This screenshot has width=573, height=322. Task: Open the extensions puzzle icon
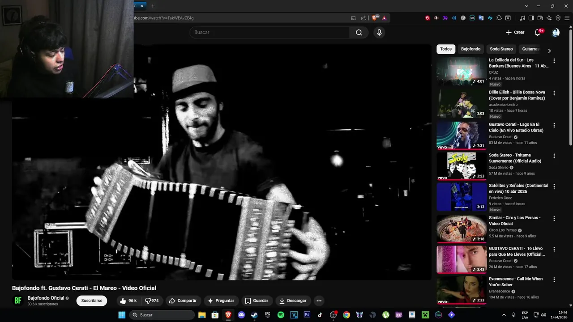pos(499,18)
